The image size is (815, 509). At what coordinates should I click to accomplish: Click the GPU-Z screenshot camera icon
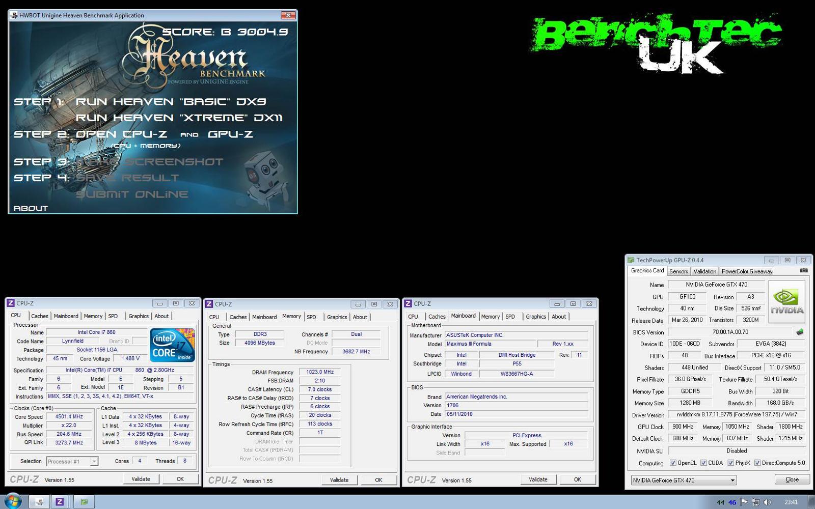[803, 271]
